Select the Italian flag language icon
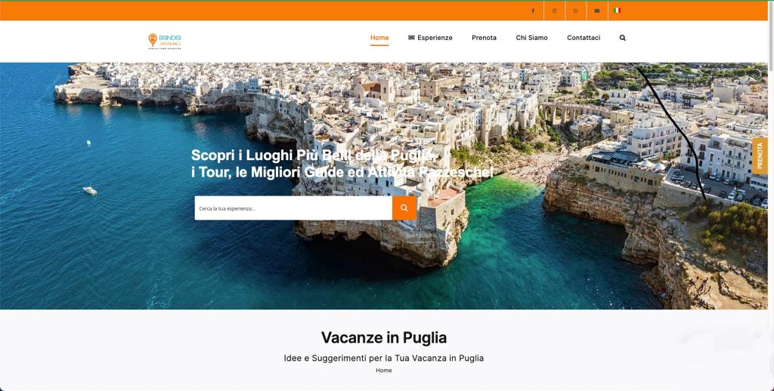Screen dimensions: 774x391 [x=617, y=11]
